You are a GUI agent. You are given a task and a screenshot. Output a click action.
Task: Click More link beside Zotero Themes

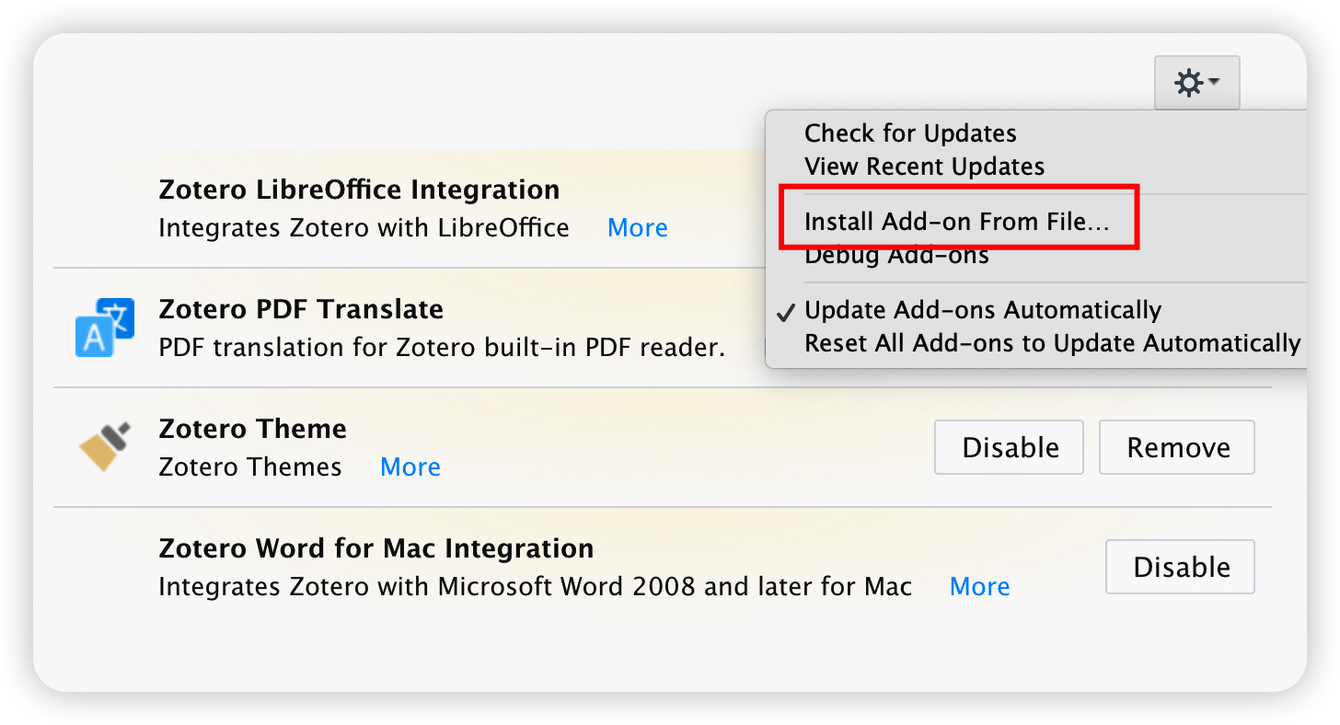coord(410,466)
